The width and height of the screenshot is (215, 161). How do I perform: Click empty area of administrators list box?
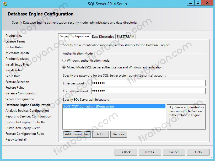pos(114,119)
